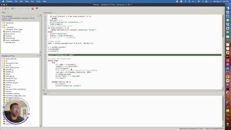Image resolution: width=231 pixels, height=130 pixels.
Task: Select chat_gpt.py on the Pico
Action: coord(10,76)
